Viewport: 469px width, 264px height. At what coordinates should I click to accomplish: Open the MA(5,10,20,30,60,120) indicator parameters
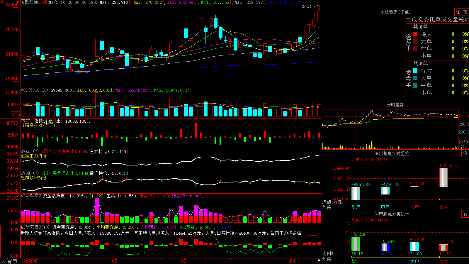point(73,2)
